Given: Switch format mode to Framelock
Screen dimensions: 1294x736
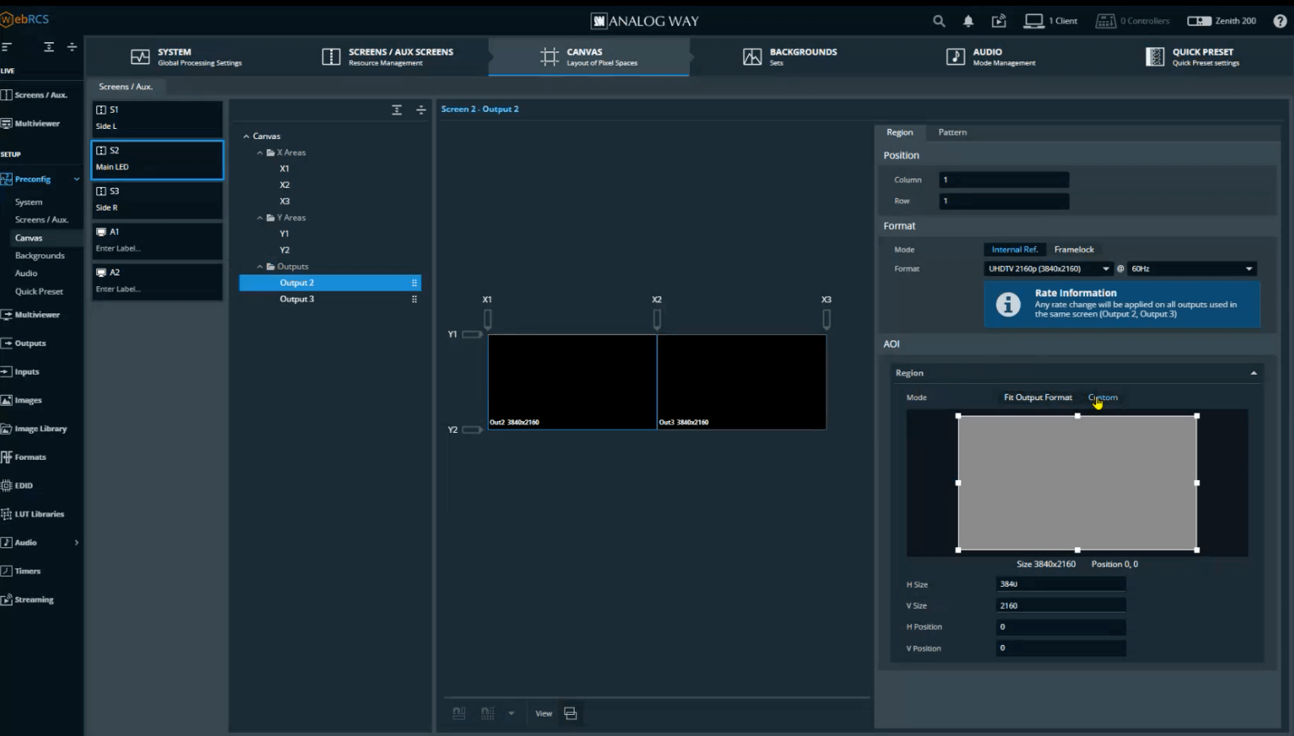Looking at the screenshot, I should click(1073, 249).
